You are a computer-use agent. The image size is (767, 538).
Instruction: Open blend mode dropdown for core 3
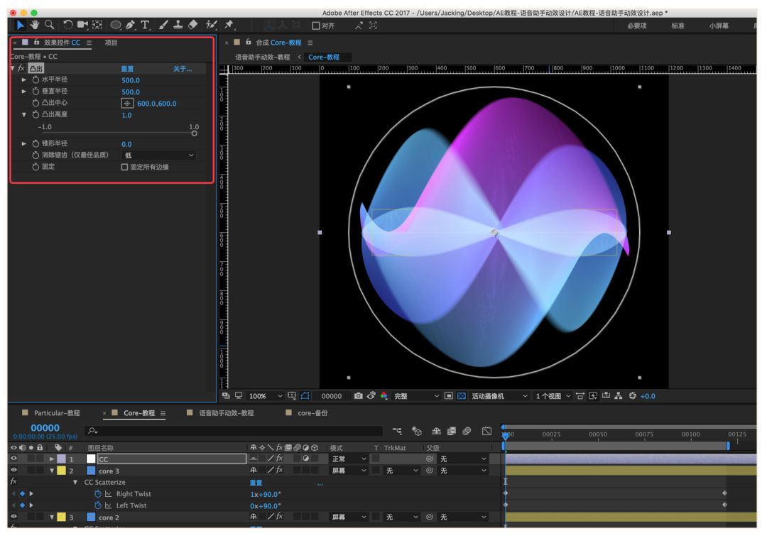click(x=349, y=471)
